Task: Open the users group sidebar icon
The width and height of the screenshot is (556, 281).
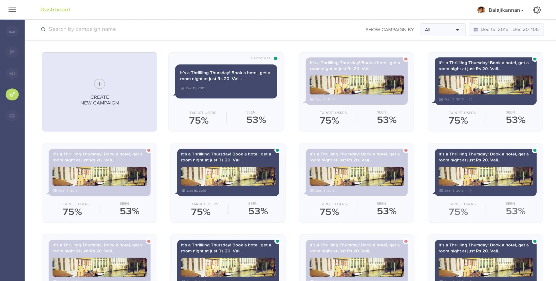Action: pyautogui.click(x=12, y=73)
